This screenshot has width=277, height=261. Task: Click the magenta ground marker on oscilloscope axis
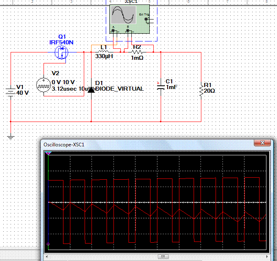point(48,244)
